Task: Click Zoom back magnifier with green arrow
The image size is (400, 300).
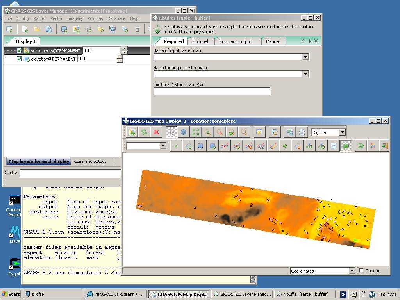Action: pos(232,132)
